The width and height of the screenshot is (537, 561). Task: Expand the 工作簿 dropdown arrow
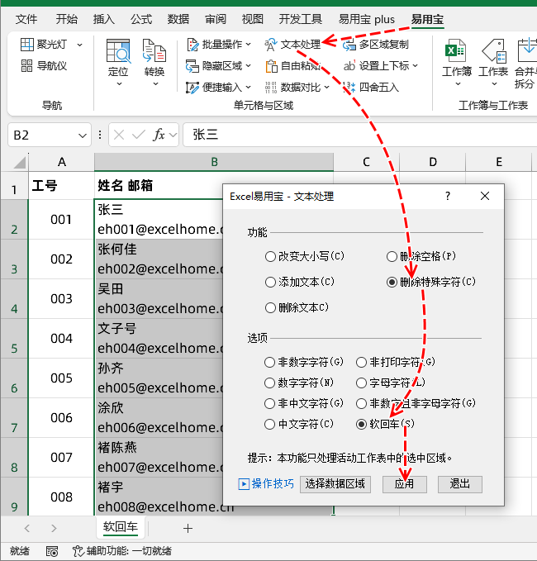pos(458,84)
